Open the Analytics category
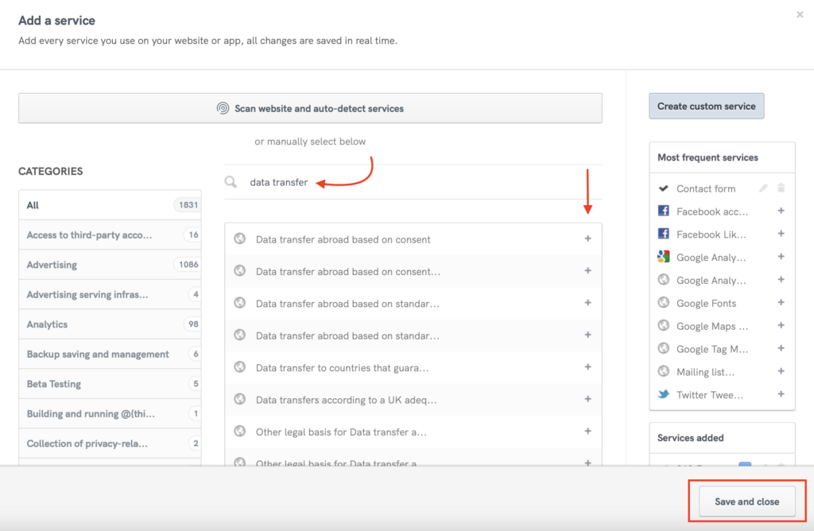814x531 pixels. coord(110,324)
